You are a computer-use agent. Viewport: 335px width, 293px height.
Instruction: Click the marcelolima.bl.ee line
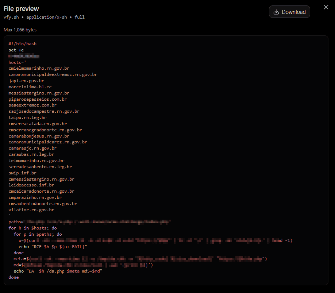30,87
